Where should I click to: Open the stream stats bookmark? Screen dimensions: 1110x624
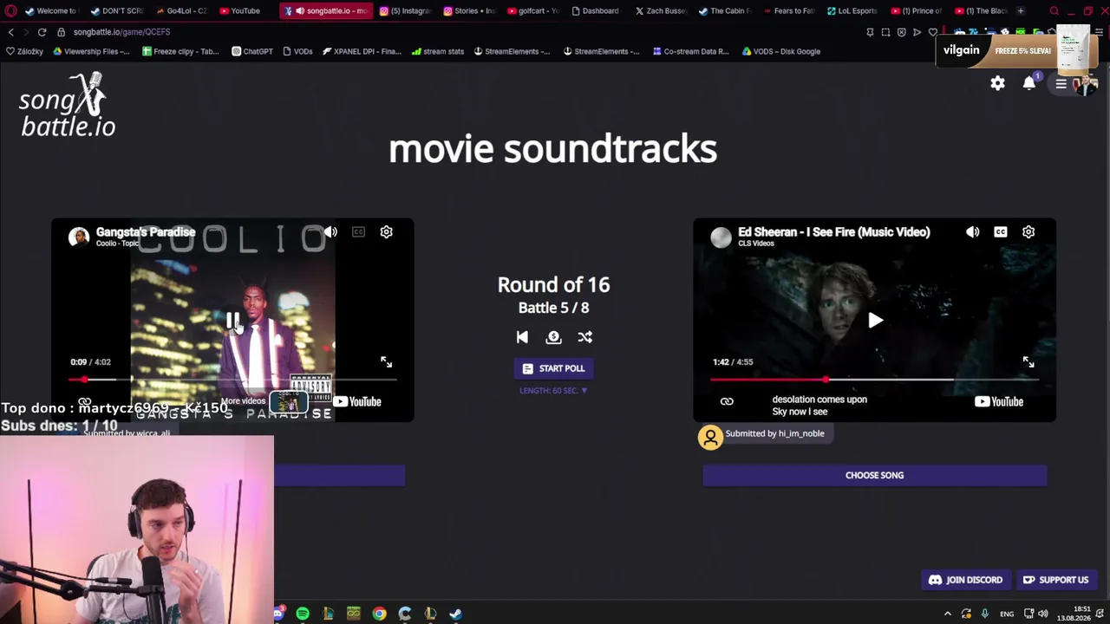coord(438,51)
